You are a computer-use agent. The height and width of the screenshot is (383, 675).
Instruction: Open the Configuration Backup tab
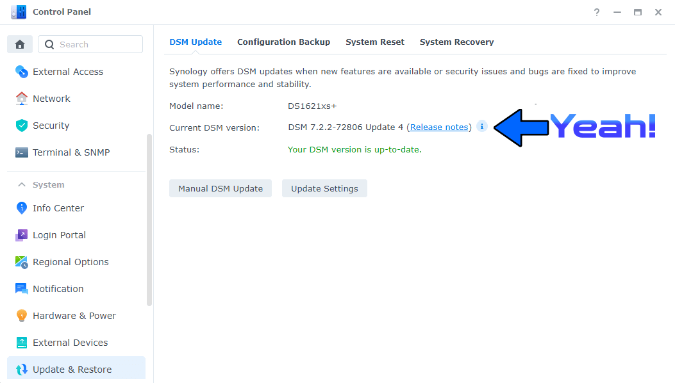pyautogui.click(x=284, y=42)
